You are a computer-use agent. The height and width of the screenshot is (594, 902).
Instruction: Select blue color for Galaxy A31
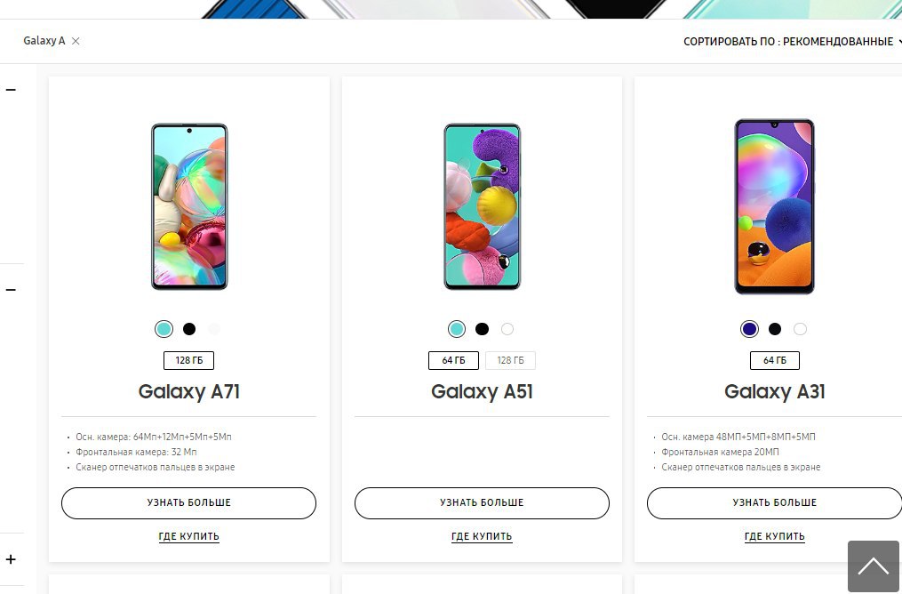[x=749, y=329]
